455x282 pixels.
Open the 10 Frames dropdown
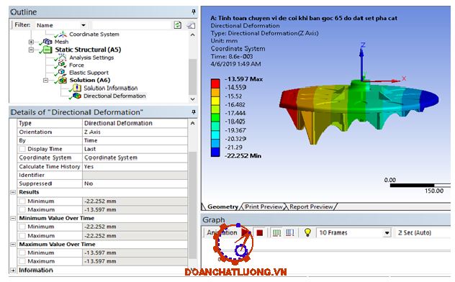pyautogui.click(x=387, y=233)
